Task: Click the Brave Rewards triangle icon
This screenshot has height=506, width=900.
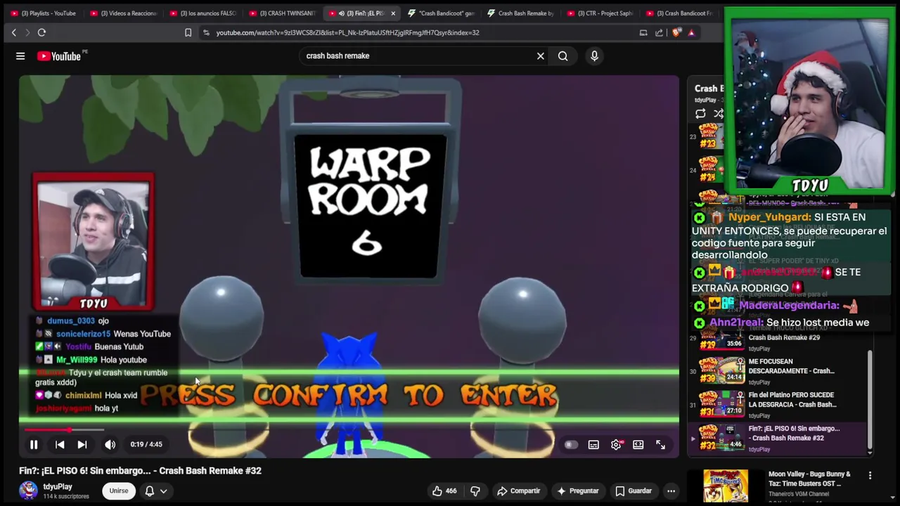Action: coord(691,32)
